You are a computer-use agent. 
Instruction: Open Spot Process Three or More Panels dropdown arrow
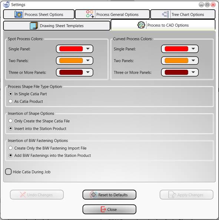point(88,72)
